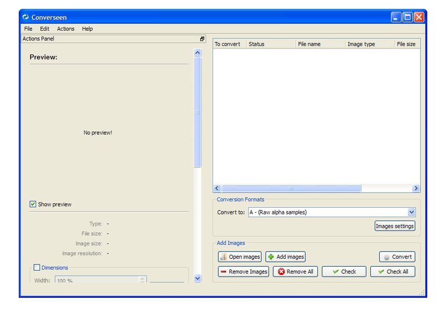The width and height of the screenshot is (444, 326).
Task: Click the window resize grip corner
Action: pyautogui.click(x=422, y=293)
